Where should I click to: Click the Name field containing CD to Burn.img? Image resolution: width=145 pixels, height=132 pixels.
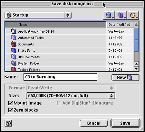click(60, 77)
